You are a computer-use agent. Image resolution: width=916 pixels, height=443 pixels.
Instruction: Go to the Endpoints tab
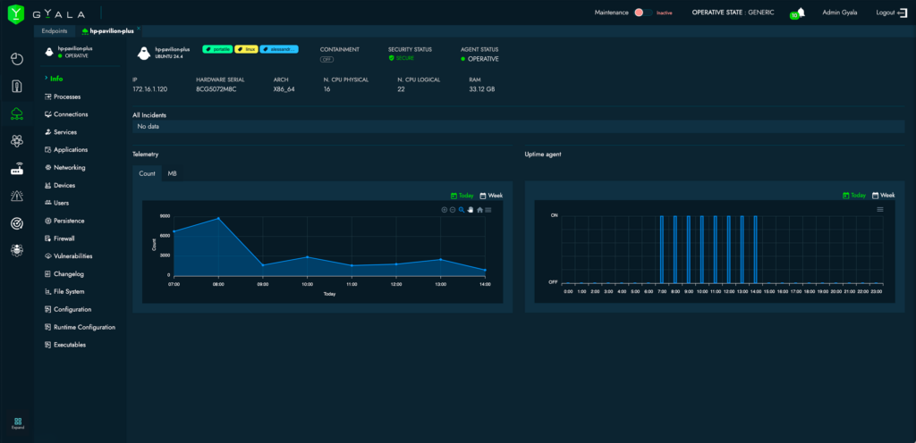click(x=55, y=30)
